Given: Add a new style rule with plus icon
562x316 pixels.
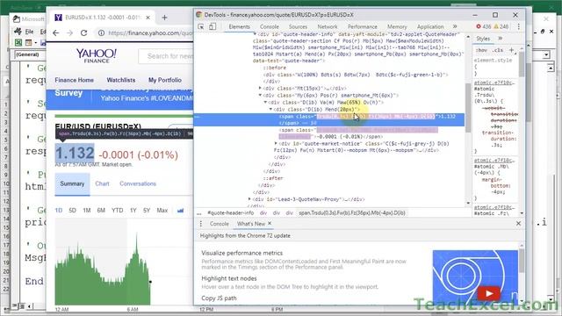Looking at the screenshot, I should pyautogui.click(x=511, y=50).
